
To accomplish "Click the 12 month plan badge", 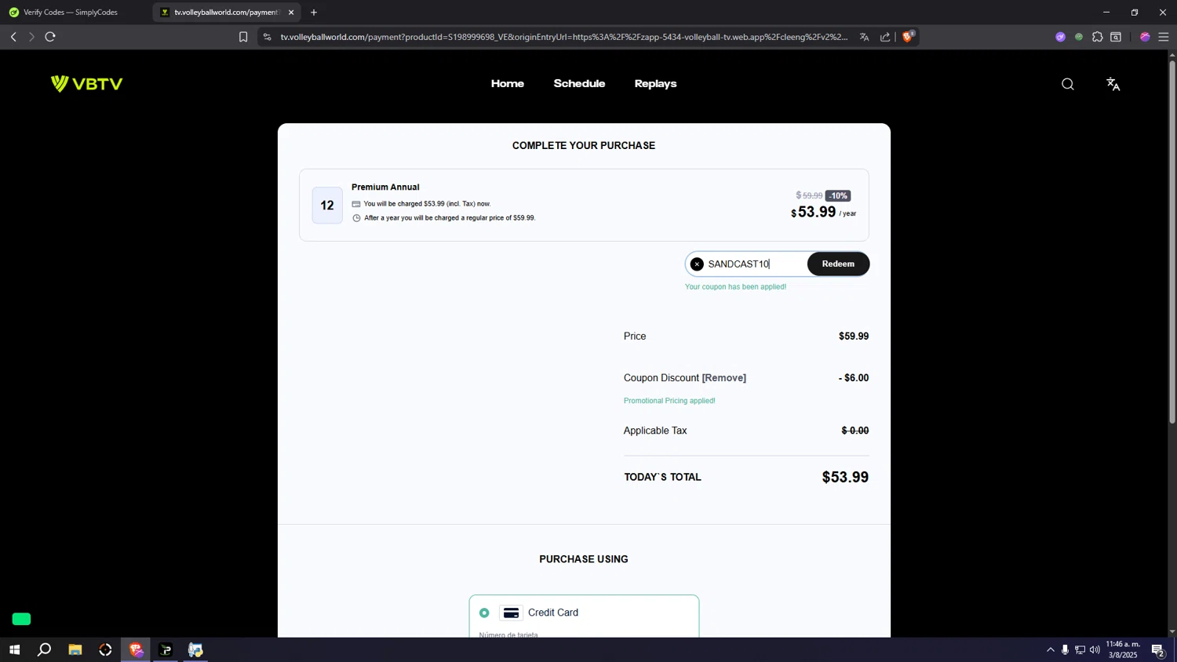I will [x=327, y=206].
